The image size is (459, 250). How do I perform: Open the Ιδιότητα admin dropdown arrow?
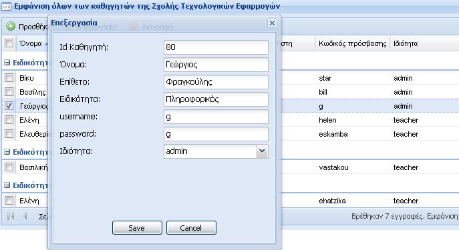tap(263, 151)
